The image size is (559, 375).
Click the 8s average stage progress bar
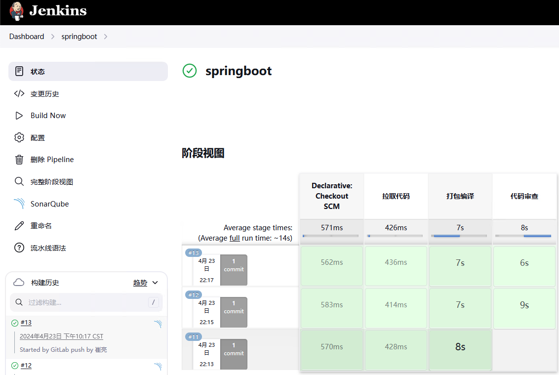click(x=523, y=236)
